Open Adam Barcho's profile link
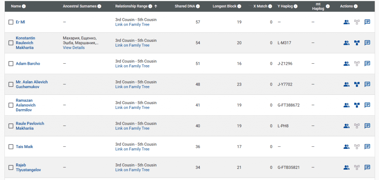 28,64
